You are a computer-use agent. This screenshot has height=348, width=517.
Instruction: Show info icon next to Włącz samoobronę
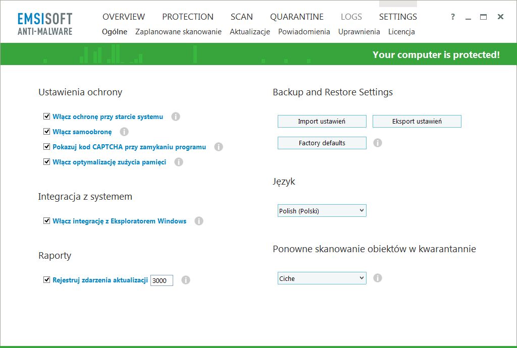point(124,132)
